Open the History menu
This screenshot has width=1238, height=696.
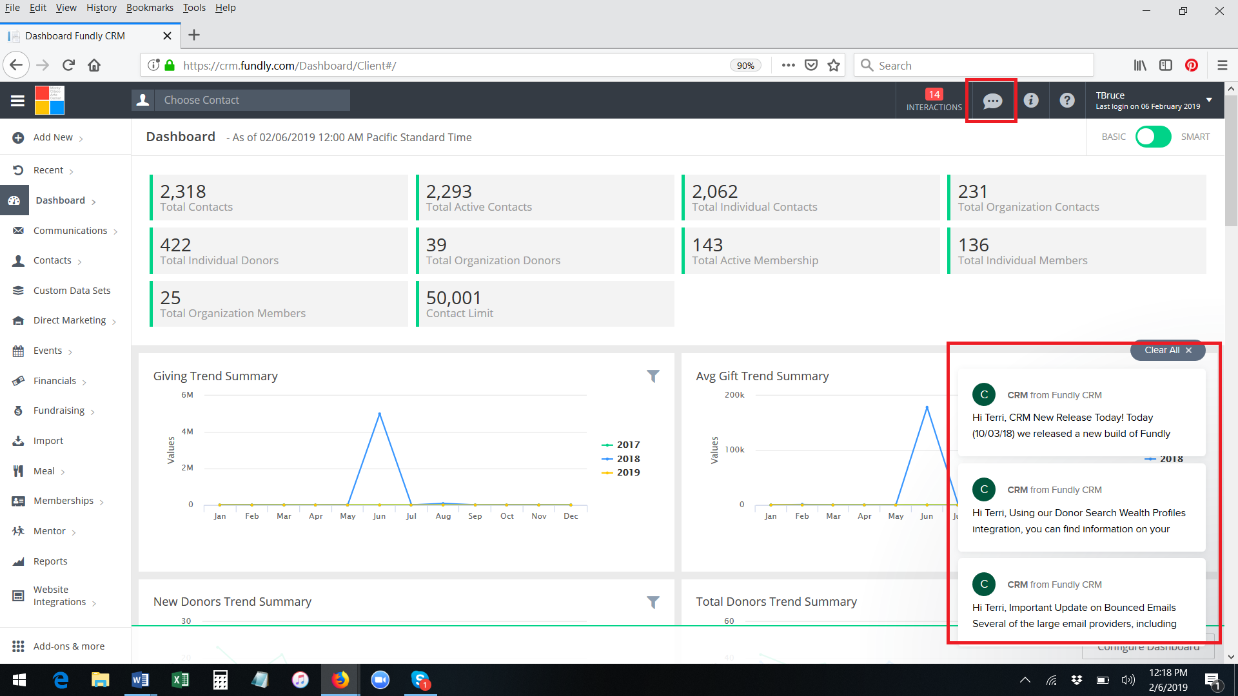tap(101, 8)
